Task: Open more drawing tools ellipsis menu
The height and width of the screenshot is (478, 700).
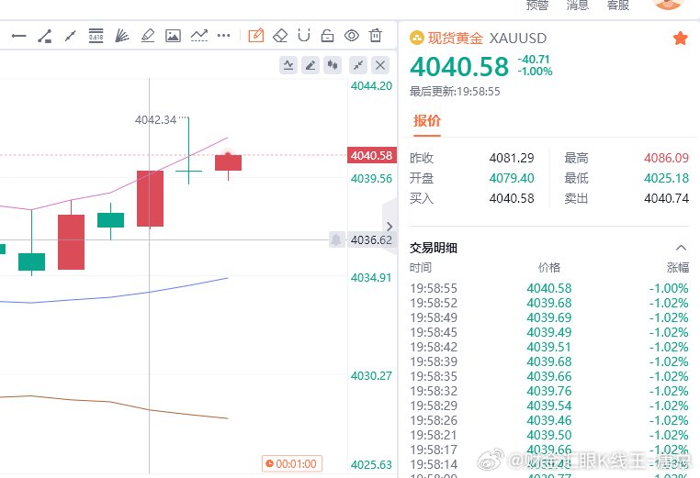Action: pyautogui.click(x=223, y=36)
